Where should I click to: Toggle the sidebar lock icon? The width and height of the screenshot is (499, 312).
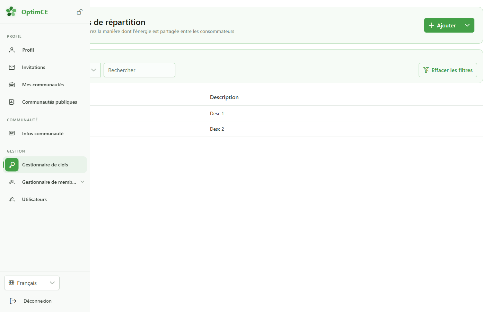80,12
